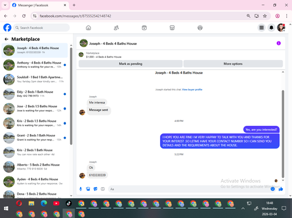292x218 pixels.
Task: Click the 'Me interesa' message bubble
Action: pos(97,103)
